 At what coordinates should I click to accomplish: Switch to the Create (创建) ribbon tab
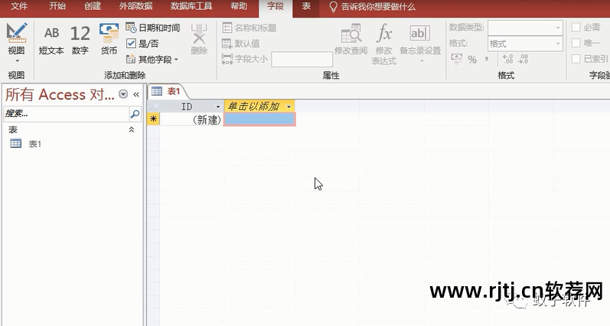(92, 6)
